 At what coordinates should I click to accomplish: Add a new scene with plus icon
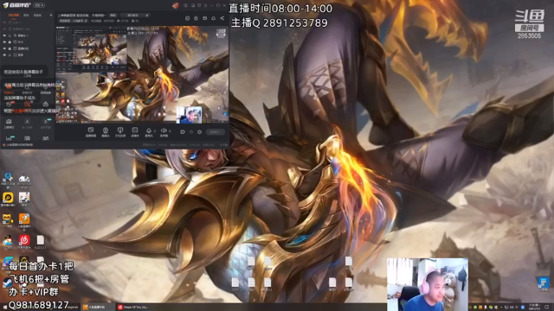(x=51, y=16)
